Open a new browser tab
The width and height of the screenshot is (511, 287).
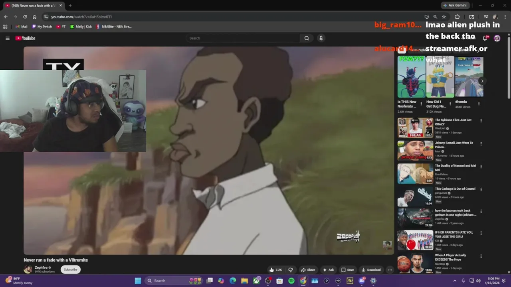70,6
